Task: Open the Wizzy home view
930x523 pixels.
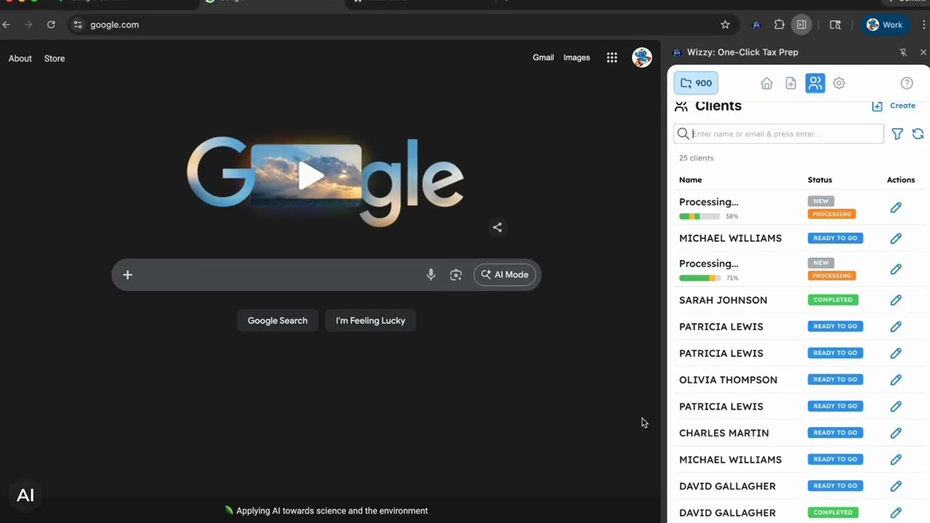Action: (x=767, y=84)
